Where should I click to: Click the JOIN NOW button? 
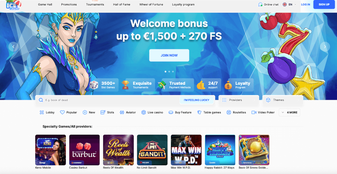(169, 55)
